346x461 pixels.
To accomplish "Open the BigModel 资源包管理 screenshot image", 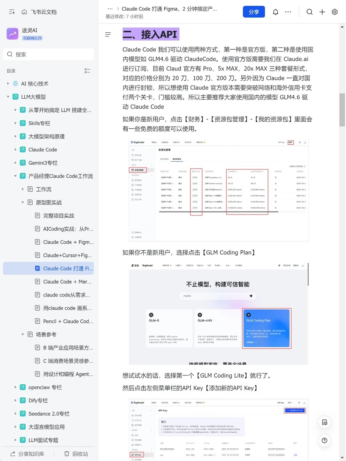I will point(219,190).
